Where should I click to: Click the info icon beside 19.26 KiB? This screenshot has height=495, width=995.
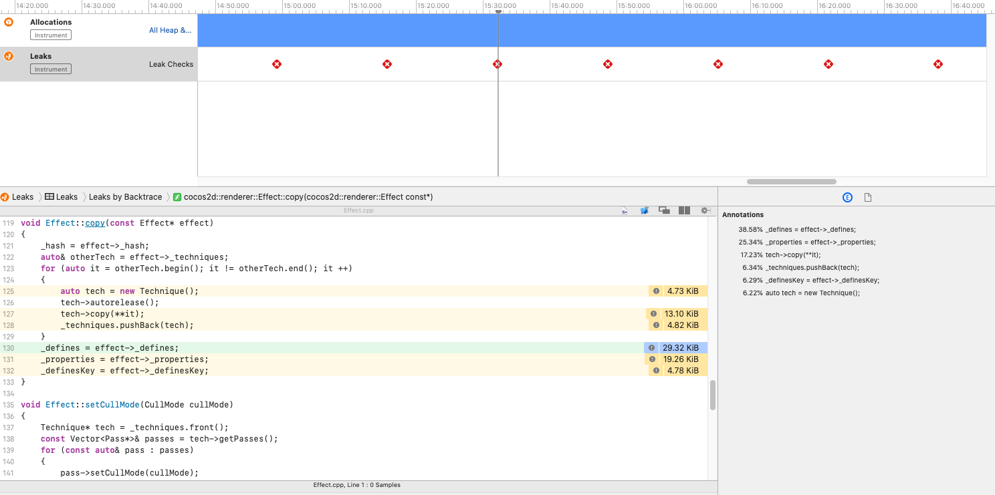[x=653, y=359]
